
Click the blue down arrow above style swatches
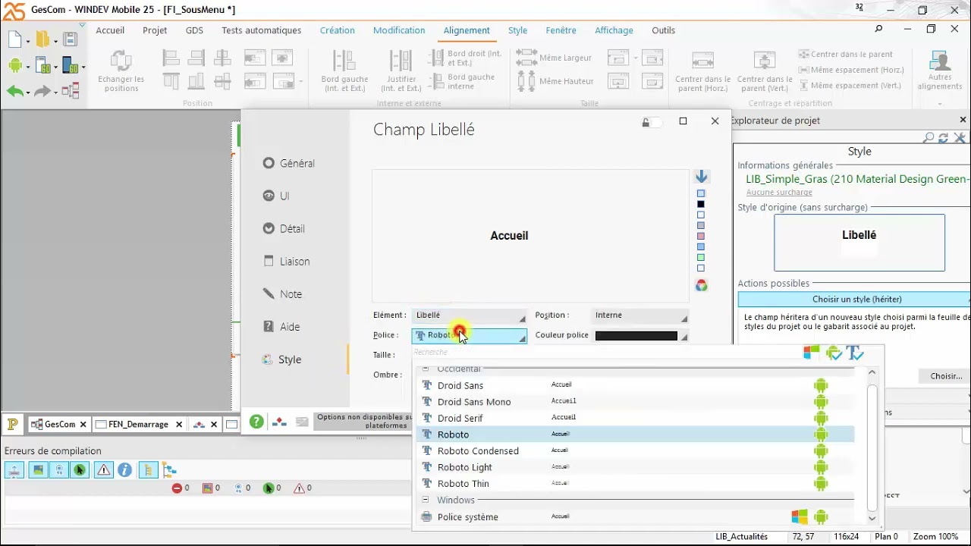click(701, 176)
